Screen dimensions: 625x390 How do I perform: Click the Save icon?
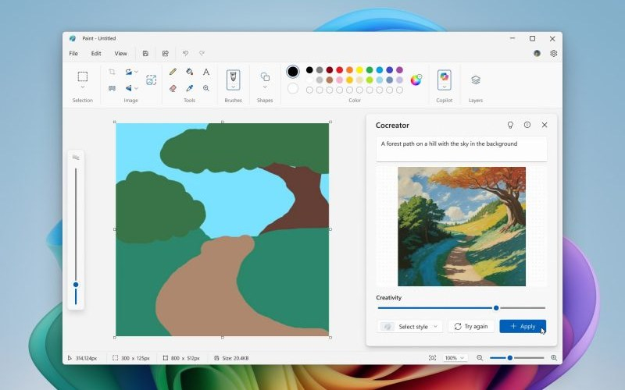click(x=145, y=54)
